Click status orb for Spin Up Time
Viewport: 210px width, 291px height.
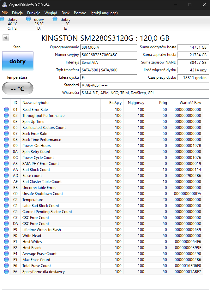[x=6, y=122]
